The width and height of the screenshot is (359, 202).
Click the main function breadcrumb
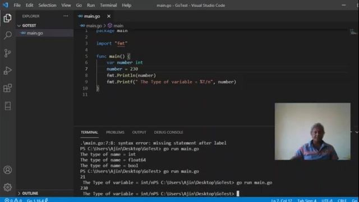pos(118,26)
